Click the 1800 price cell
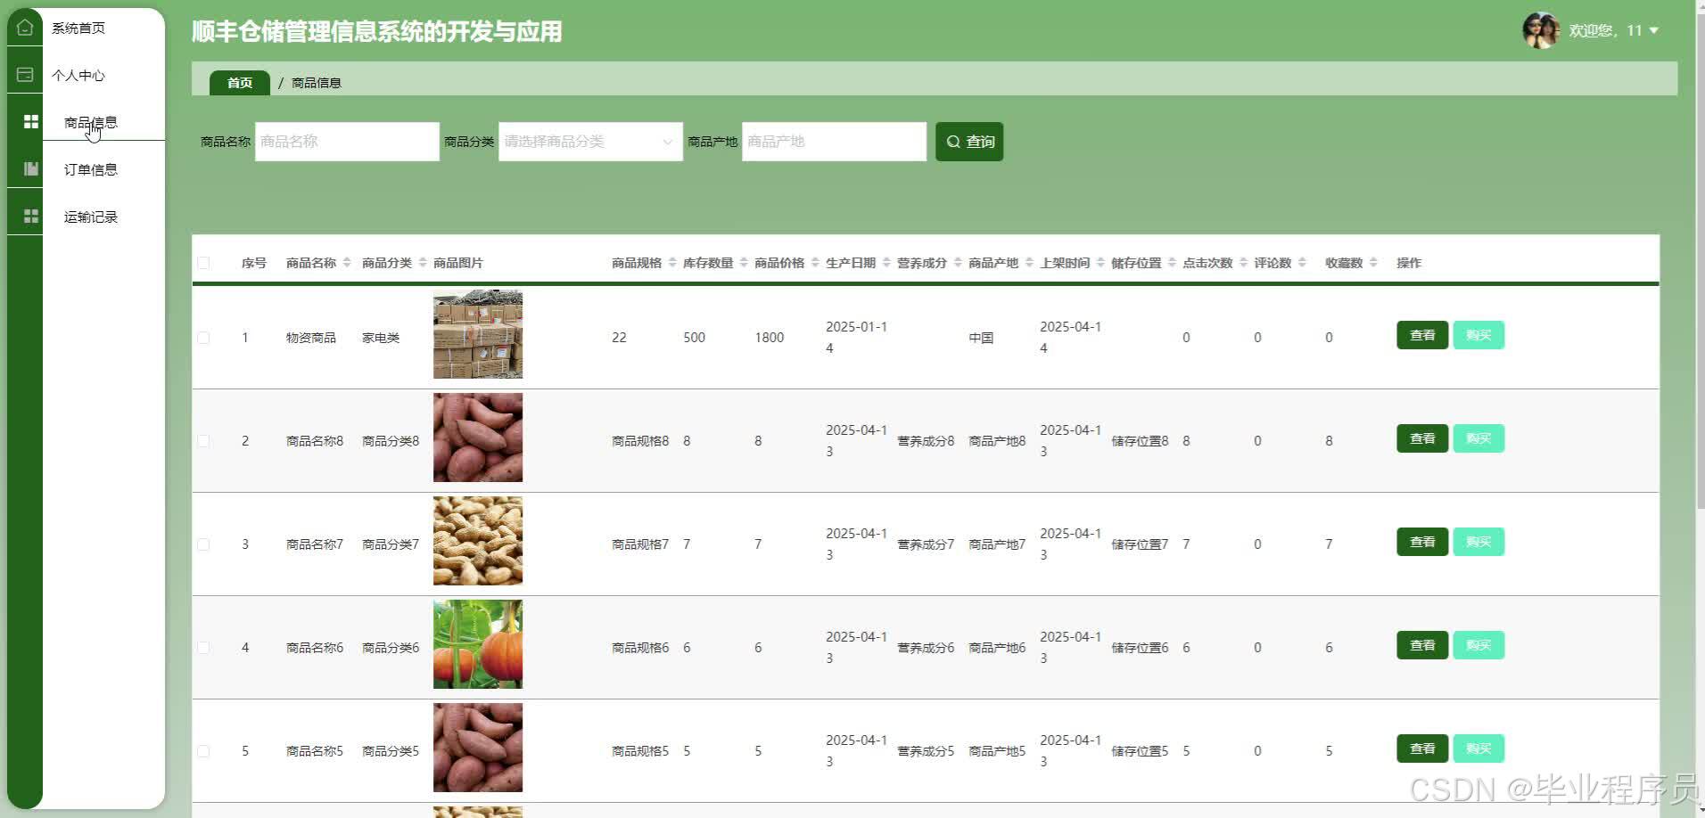This screenshot has height=818, width=1705. tap(770, 338)
